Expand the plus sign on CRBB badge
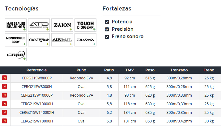221x136 pixels. coord(24,59)
